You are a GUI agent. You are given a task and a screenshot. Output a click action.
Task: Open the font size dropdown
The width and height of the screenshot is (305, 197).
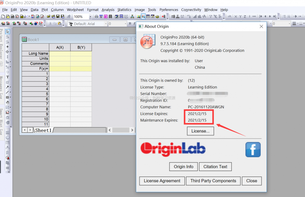click(x=125, y=24)
